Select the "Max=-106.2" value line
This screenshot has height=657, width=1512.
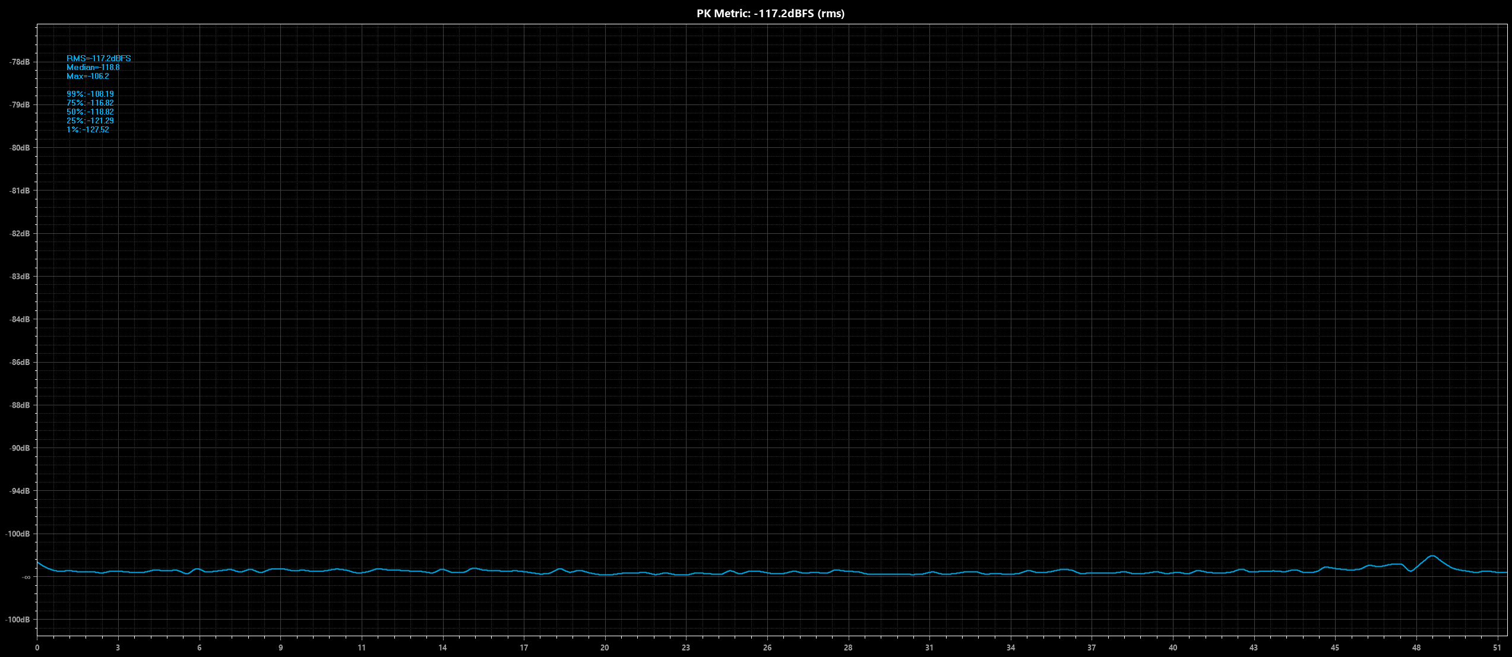88,76
